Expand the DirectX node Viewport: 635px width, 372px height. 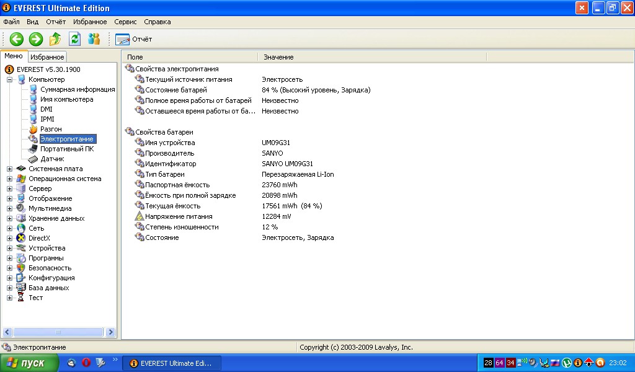[10, 239]
